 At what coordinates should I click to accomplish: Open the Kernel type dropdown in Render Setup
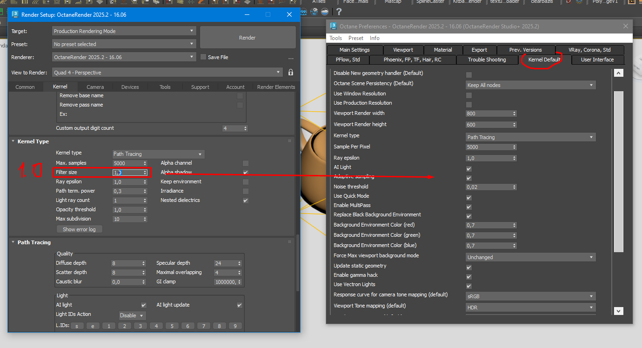point(158,154)
